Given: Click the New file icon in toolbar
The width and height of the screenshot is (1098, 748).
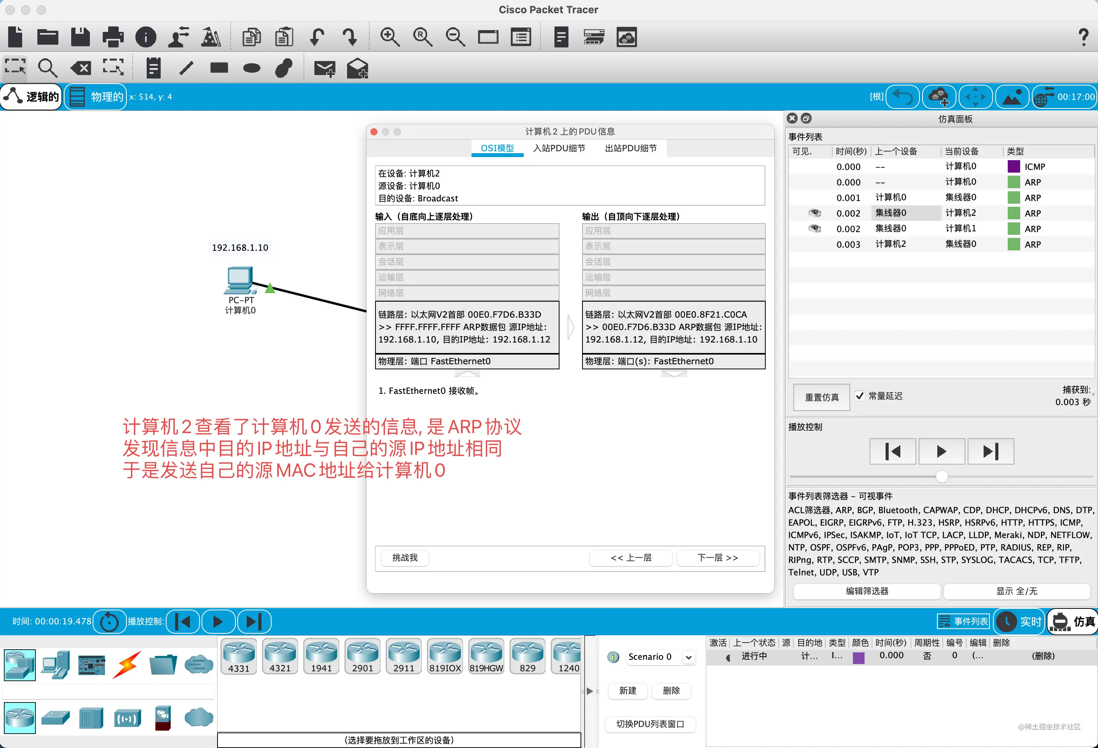Looking at the screenshot, I should pyautogui.click(x=15, y=37).
